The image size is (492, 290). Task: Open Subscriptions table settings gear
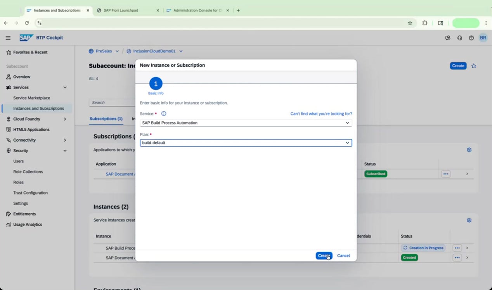(469, 150)
